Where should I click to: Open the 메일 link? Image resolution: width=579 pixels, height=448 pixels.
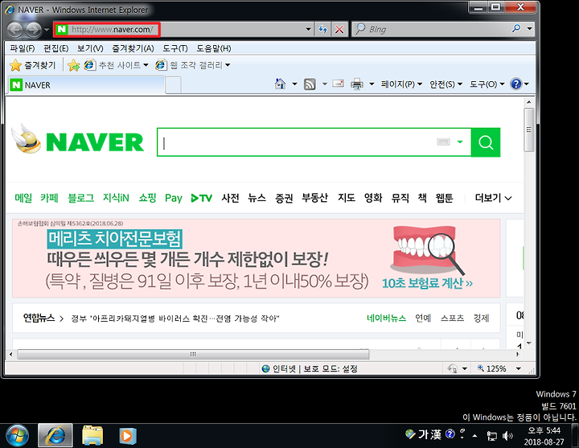23,198
